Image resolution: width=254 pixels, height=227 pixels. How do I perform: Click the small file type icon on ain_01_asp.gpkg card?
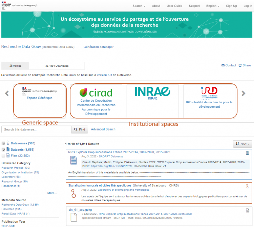point(248,210)
